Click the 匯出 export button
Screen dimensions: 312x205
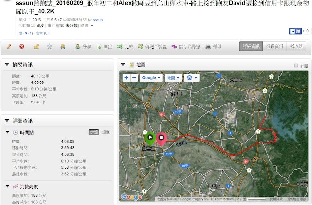pos(105,47)
